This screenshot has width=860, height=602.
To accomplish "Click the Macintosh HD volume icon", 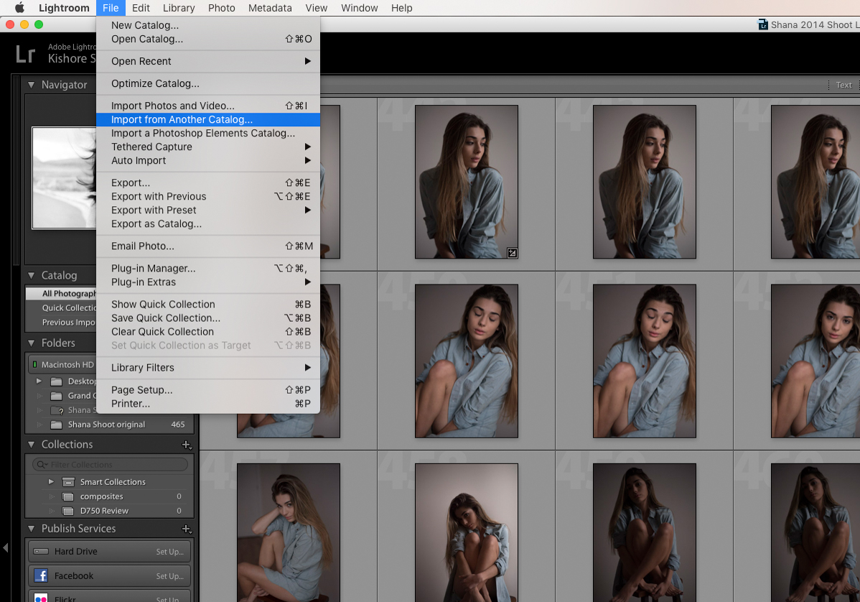I will pos(34,364).
